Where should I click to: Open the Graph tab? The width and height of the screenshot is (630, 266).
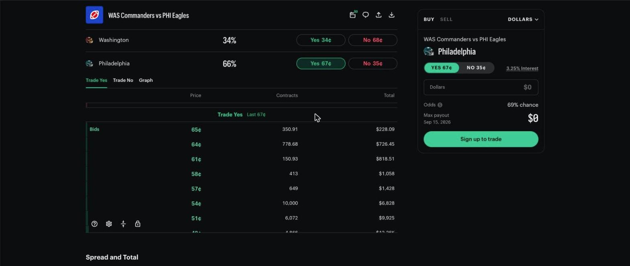[x=146, y=80]
